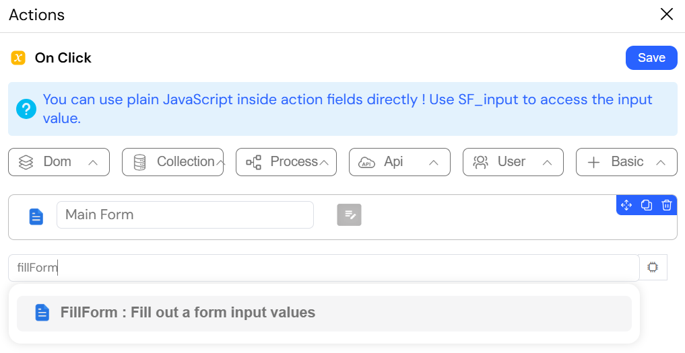Click the blue document icon beside Main Form
The width and height of the screenshot is (685, 353).
[36, 217]
